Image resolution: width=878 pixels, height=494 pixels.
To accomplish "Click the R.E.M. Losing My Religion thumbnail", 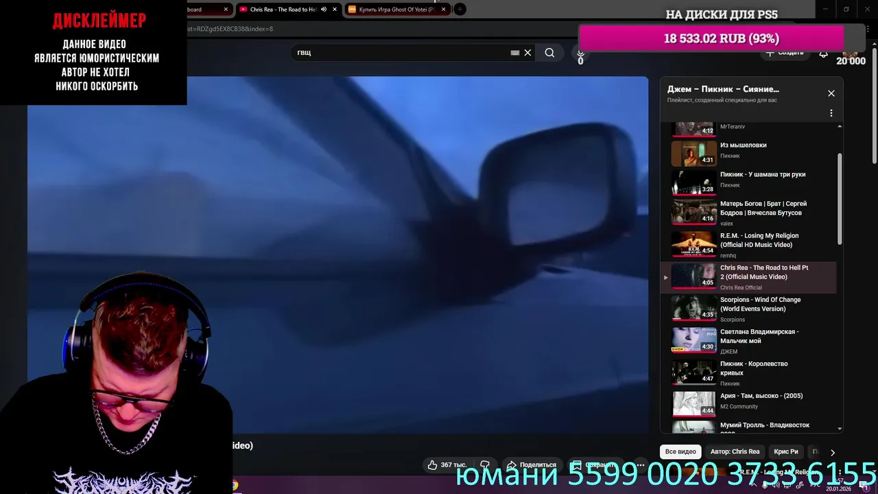I will 693,244.
